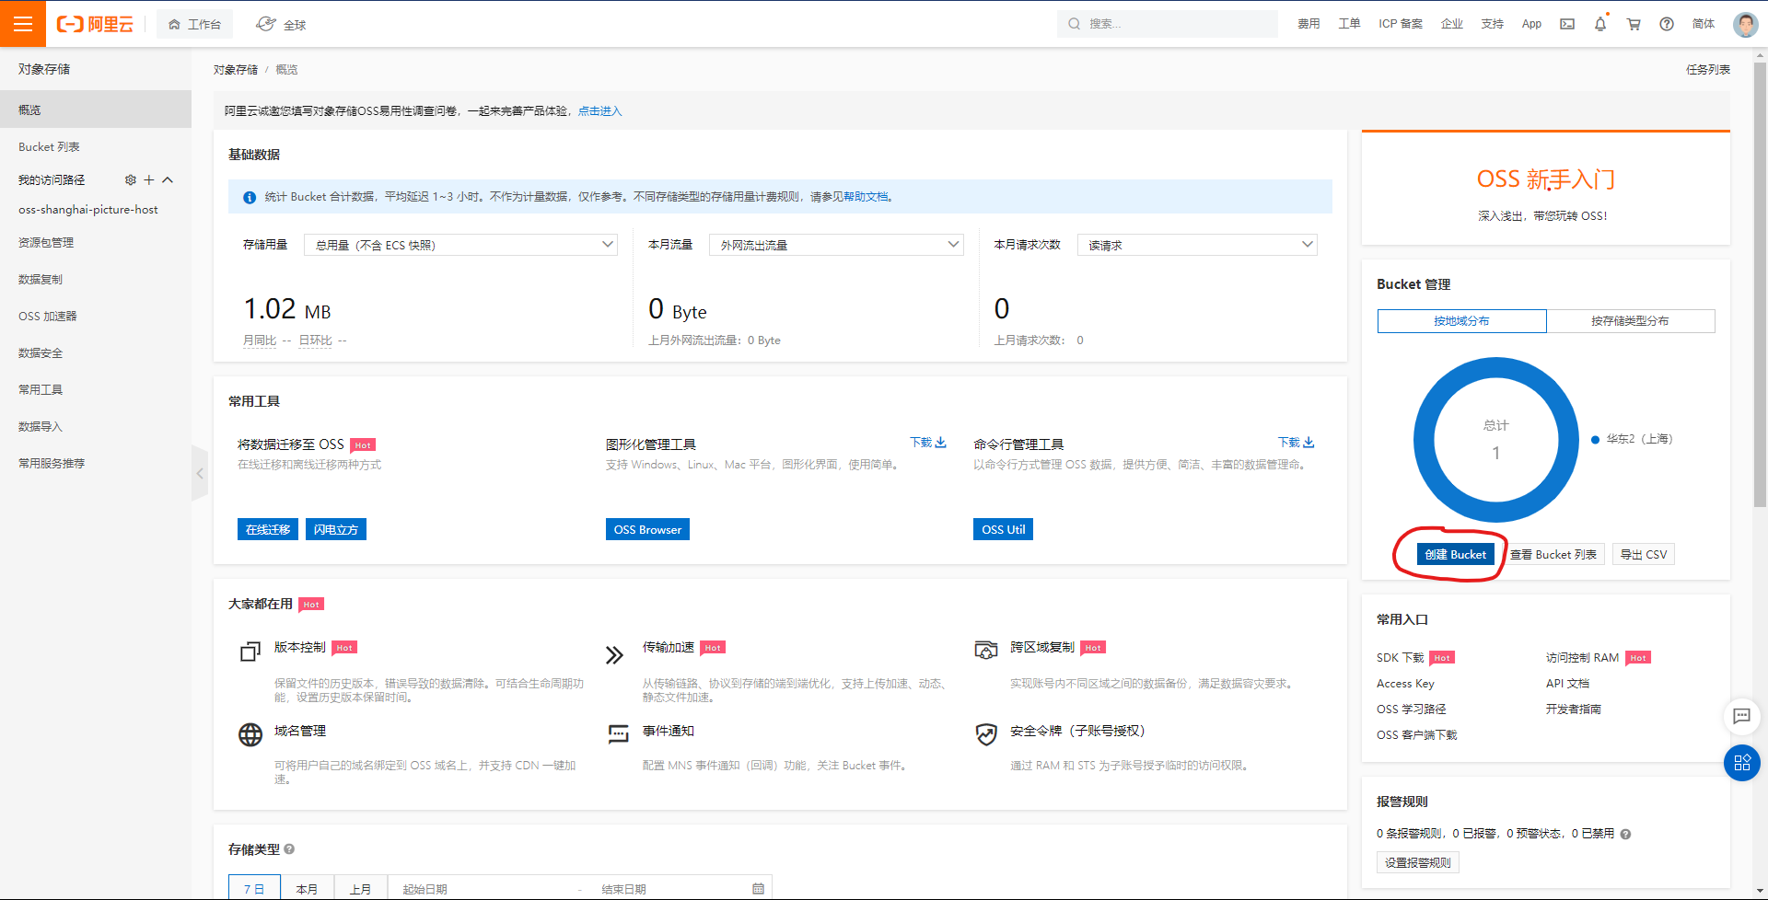Switch to 按地域分布 view
Image resolution: width=1768 pixels, height=900 pixels.
tap(1461, 321)
